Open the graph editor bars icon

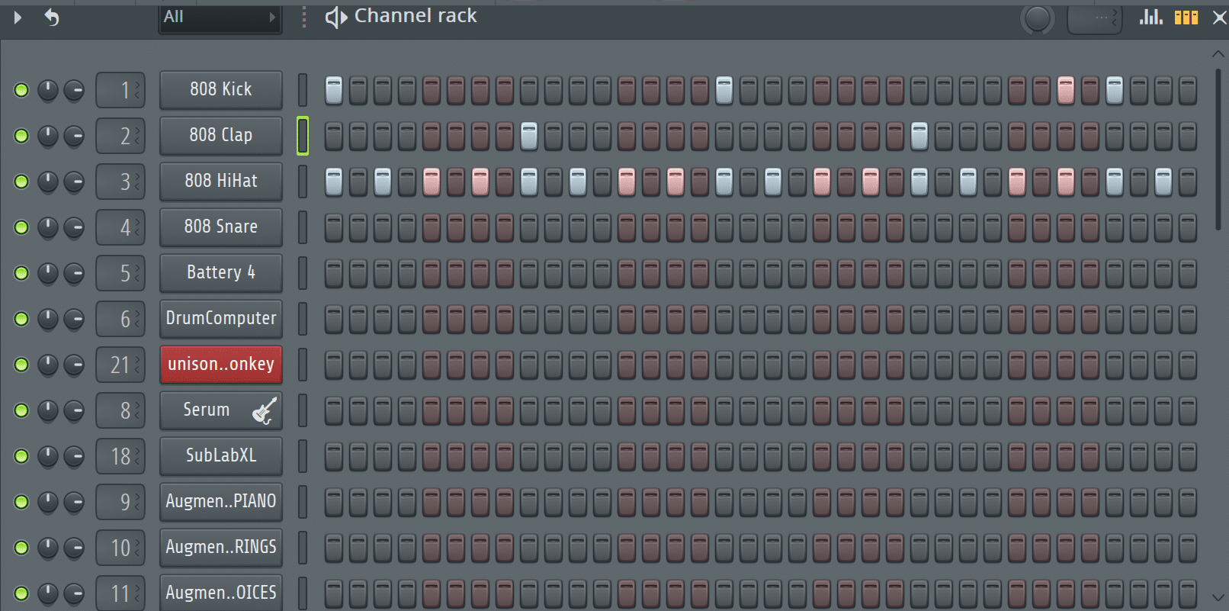click(1150, 17)
